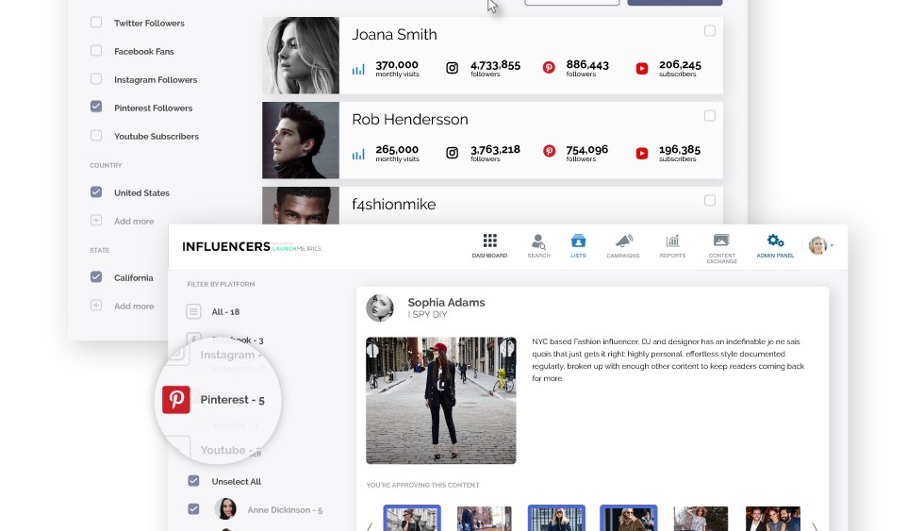Select f4shionmike's card checkbox
907x531 pixels.
click(710, 201)
